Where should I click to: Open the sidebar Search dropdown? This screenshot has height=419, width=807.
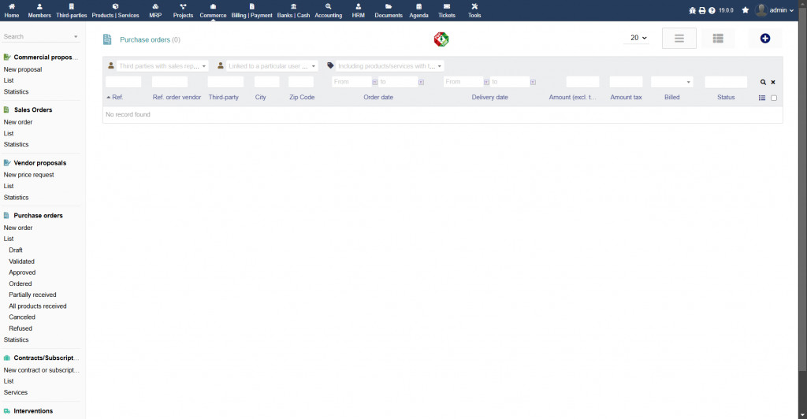click(41, 36)
